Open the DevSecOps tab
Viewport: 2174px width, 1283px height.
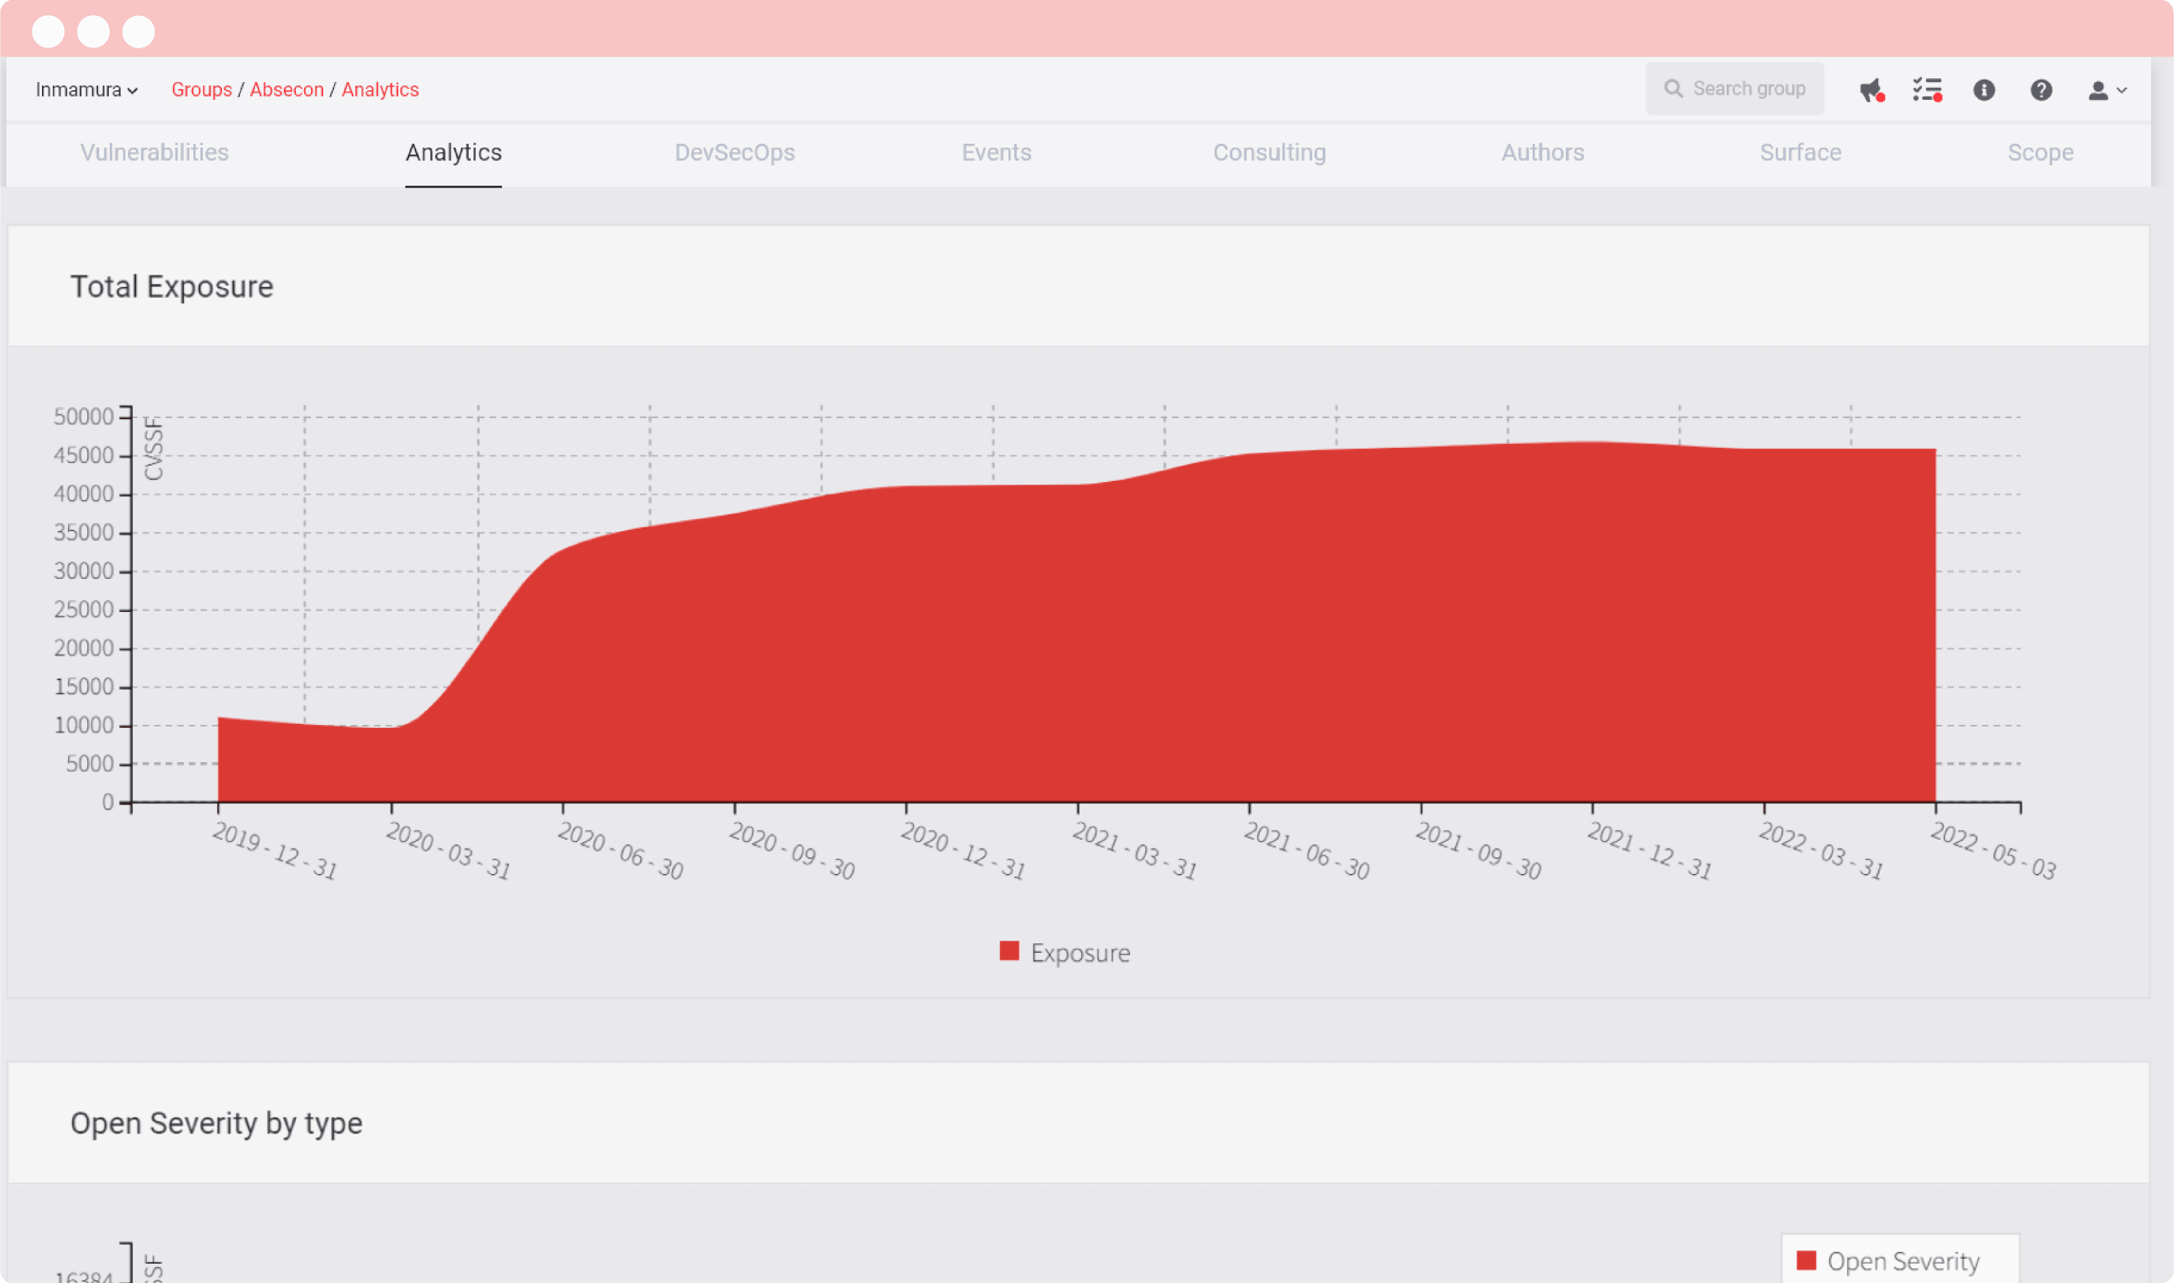pos(734,152)
